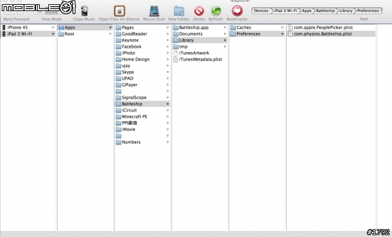Open the Pages app folder

pos(143,27)
